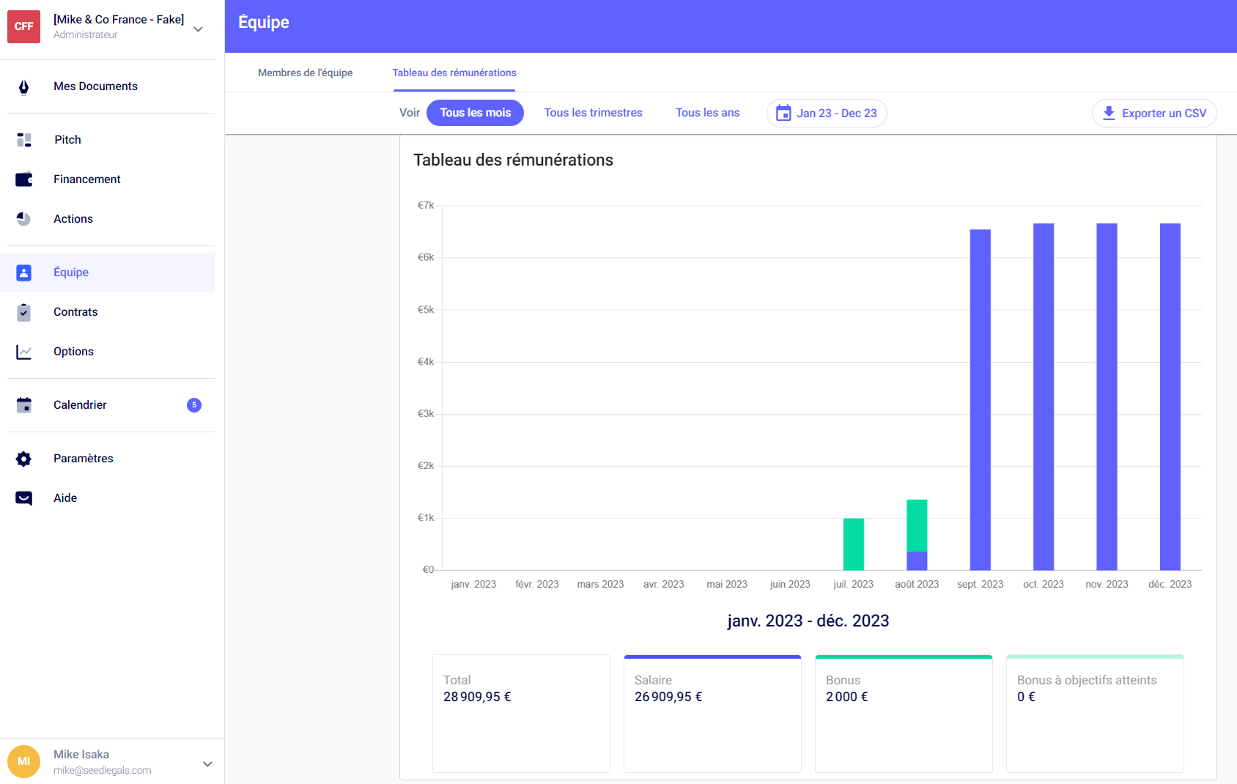Expand the company switcher chevron
1237x784 pixels.
[198, 29]
